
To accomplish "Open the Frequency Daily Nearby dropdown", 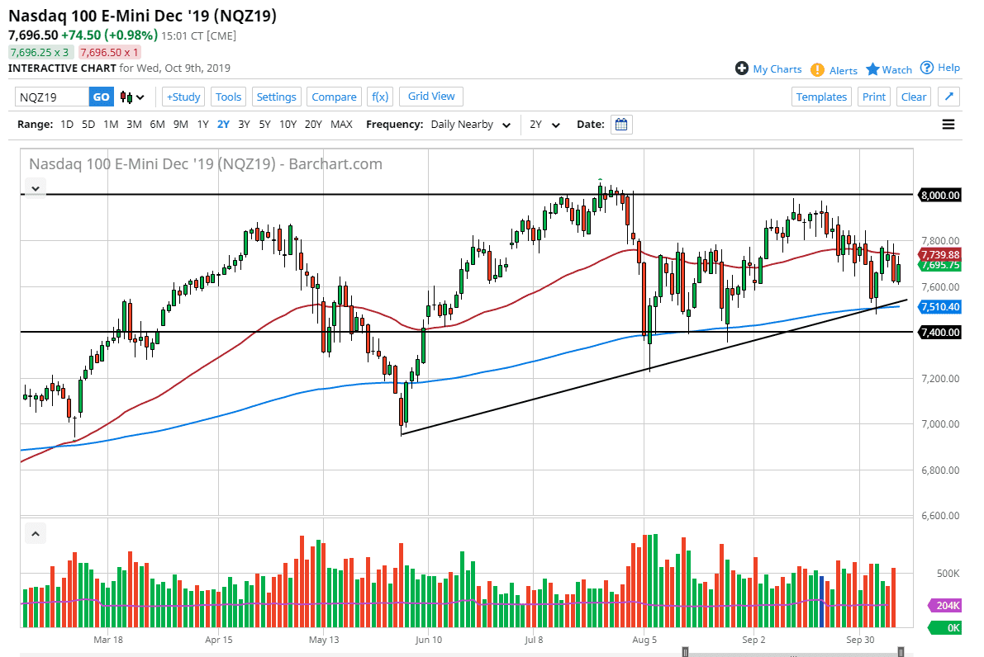I will 471,125.
